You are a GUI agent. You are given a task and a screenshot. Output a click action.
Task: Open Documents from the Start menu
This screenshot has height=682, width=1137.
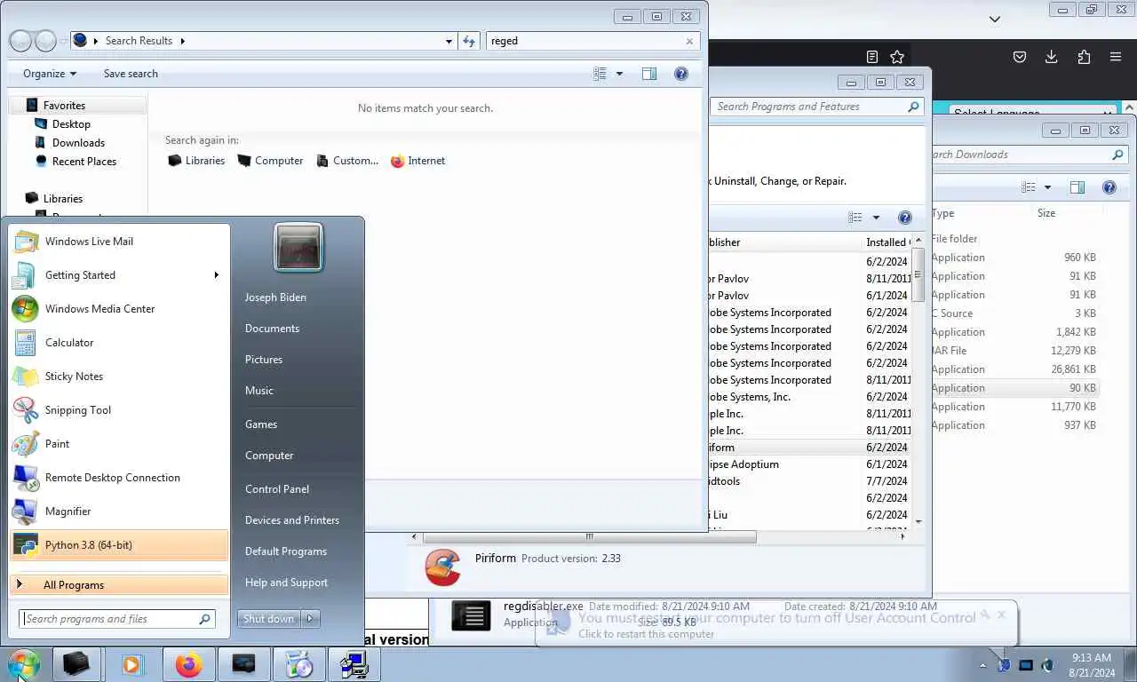[x=272, y=329]
